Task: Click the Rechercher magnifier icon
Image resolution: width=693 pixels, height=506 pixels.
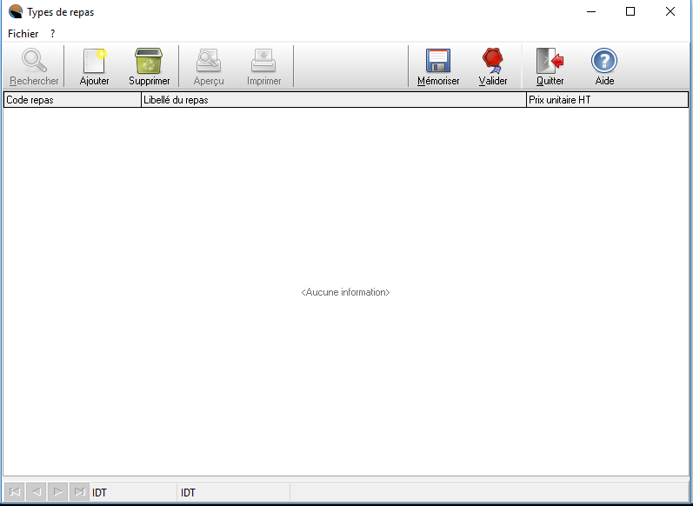Action: pos(34,62)
